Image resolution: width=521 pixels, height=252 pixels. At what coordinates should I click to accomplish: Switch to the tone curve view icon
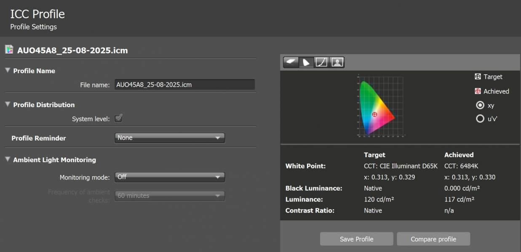pyautogui.click(x=321, y=63)
